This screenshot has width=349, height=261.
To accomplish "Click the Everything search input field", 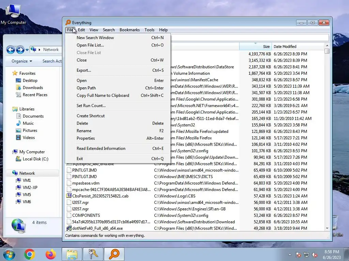I will 250,37.
